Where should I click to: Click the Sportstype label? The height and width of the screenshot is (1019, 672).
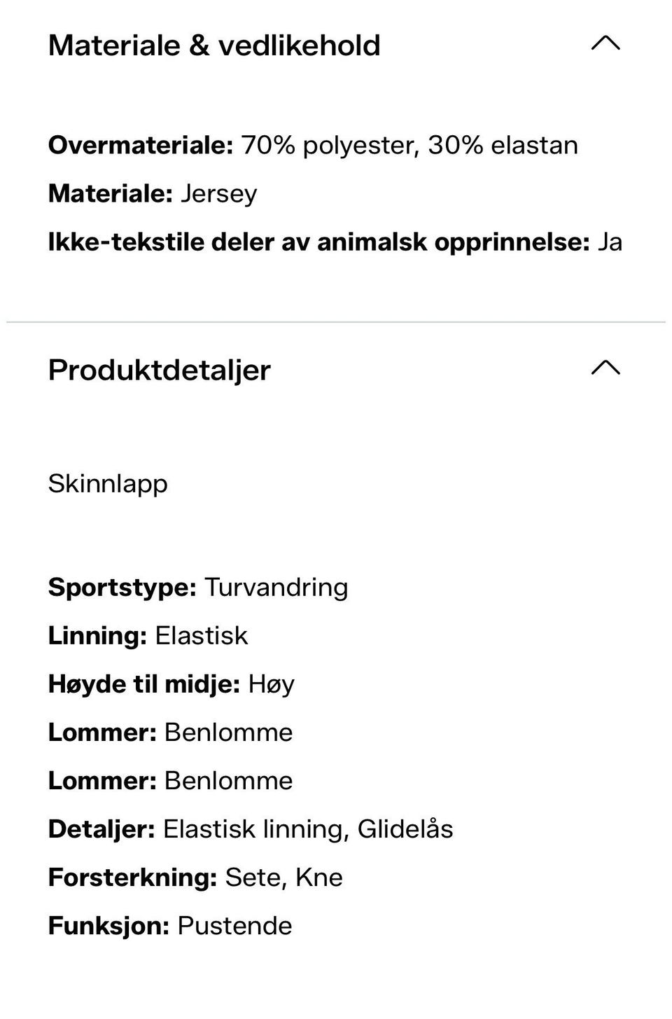pyautogui.click(x=122, y=588)
